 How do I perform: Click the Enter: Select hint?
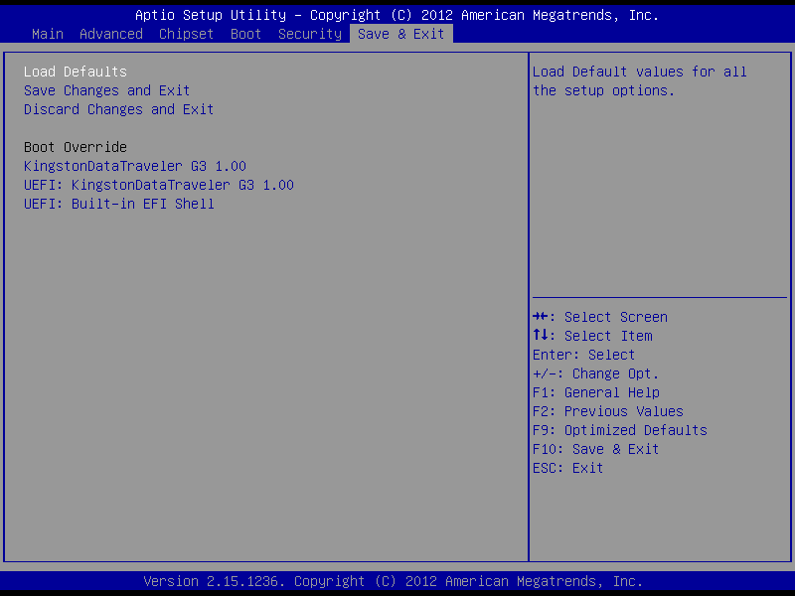[x=584, y=355]
